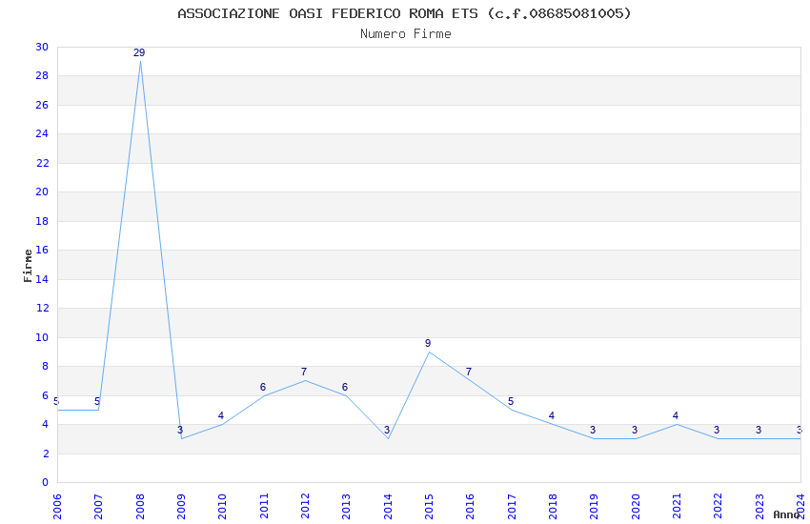Image resolution: width=810 pixels, height=524 pixels.
Task: Click the y-axis tick value 24
Action: [x=42, y=134]
